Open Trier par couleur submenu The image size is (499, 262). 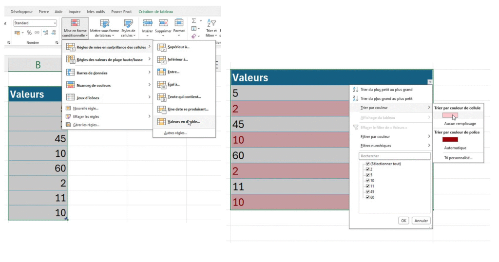[x=391, y=108]
